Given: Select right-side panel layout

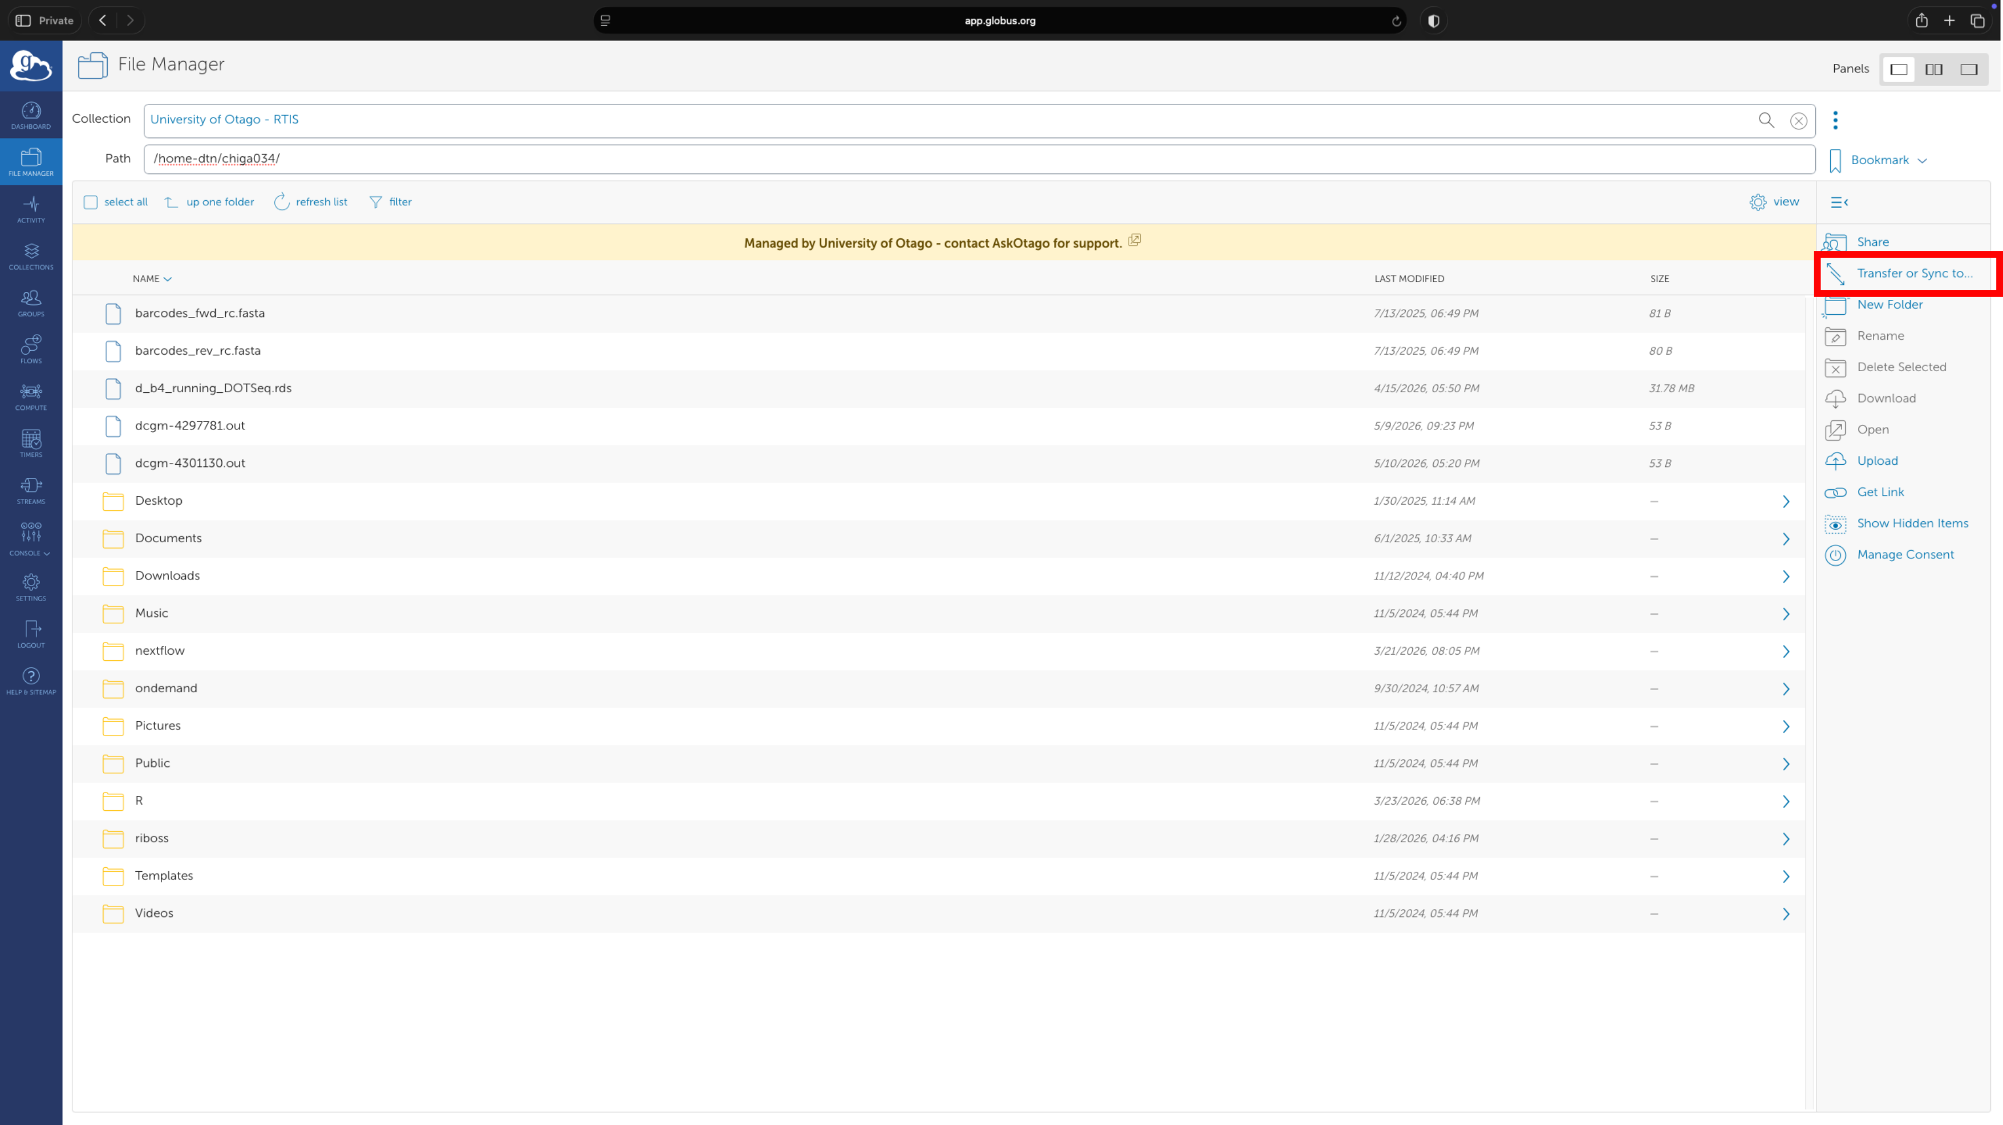Looking at the screenshot, I should 1969,69.
